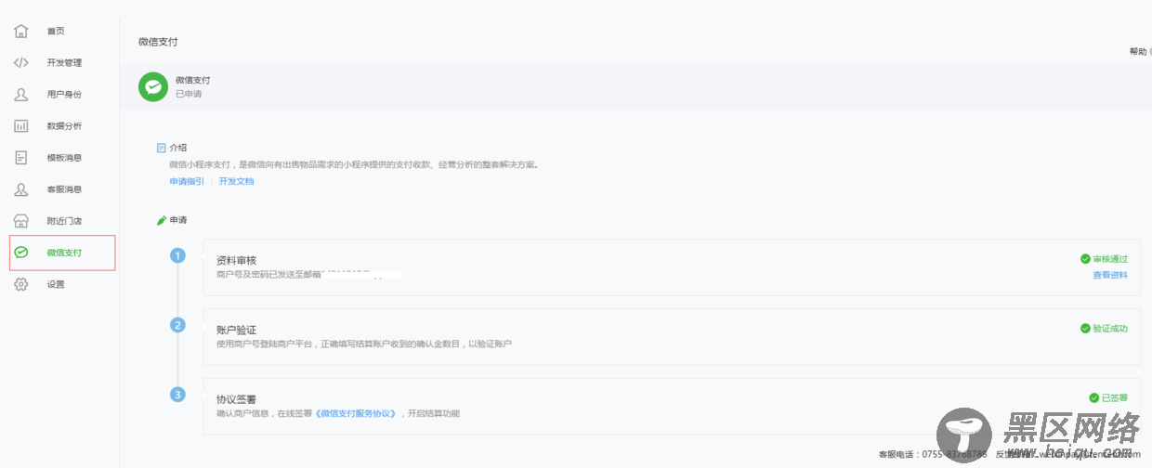
Task: Click the 已签署 status text
Action: click(1115, 397)
